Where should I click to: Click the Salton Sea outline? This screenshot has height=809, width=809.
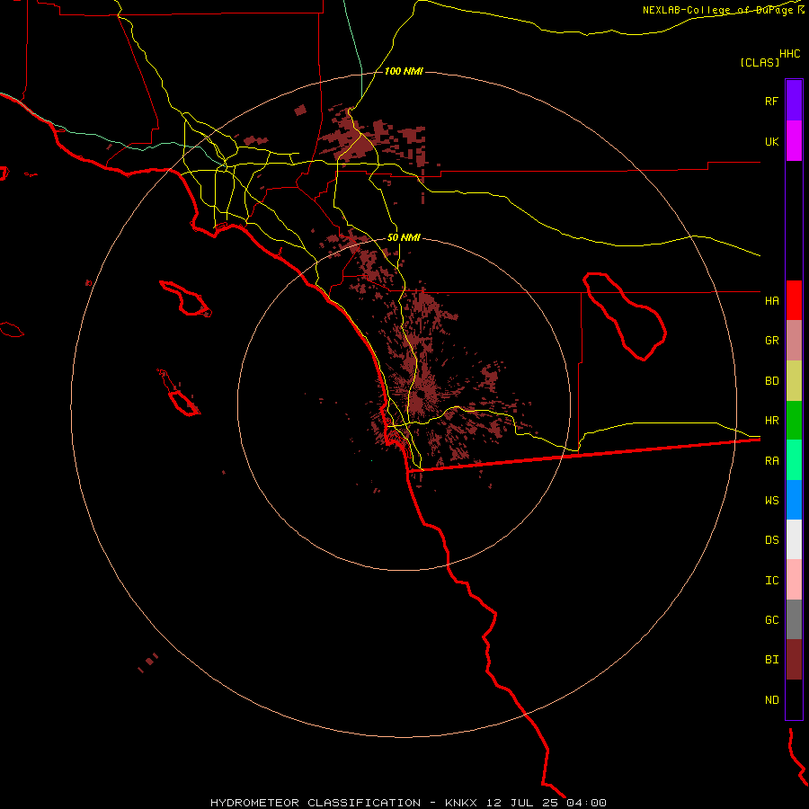[x=625, y=316]
